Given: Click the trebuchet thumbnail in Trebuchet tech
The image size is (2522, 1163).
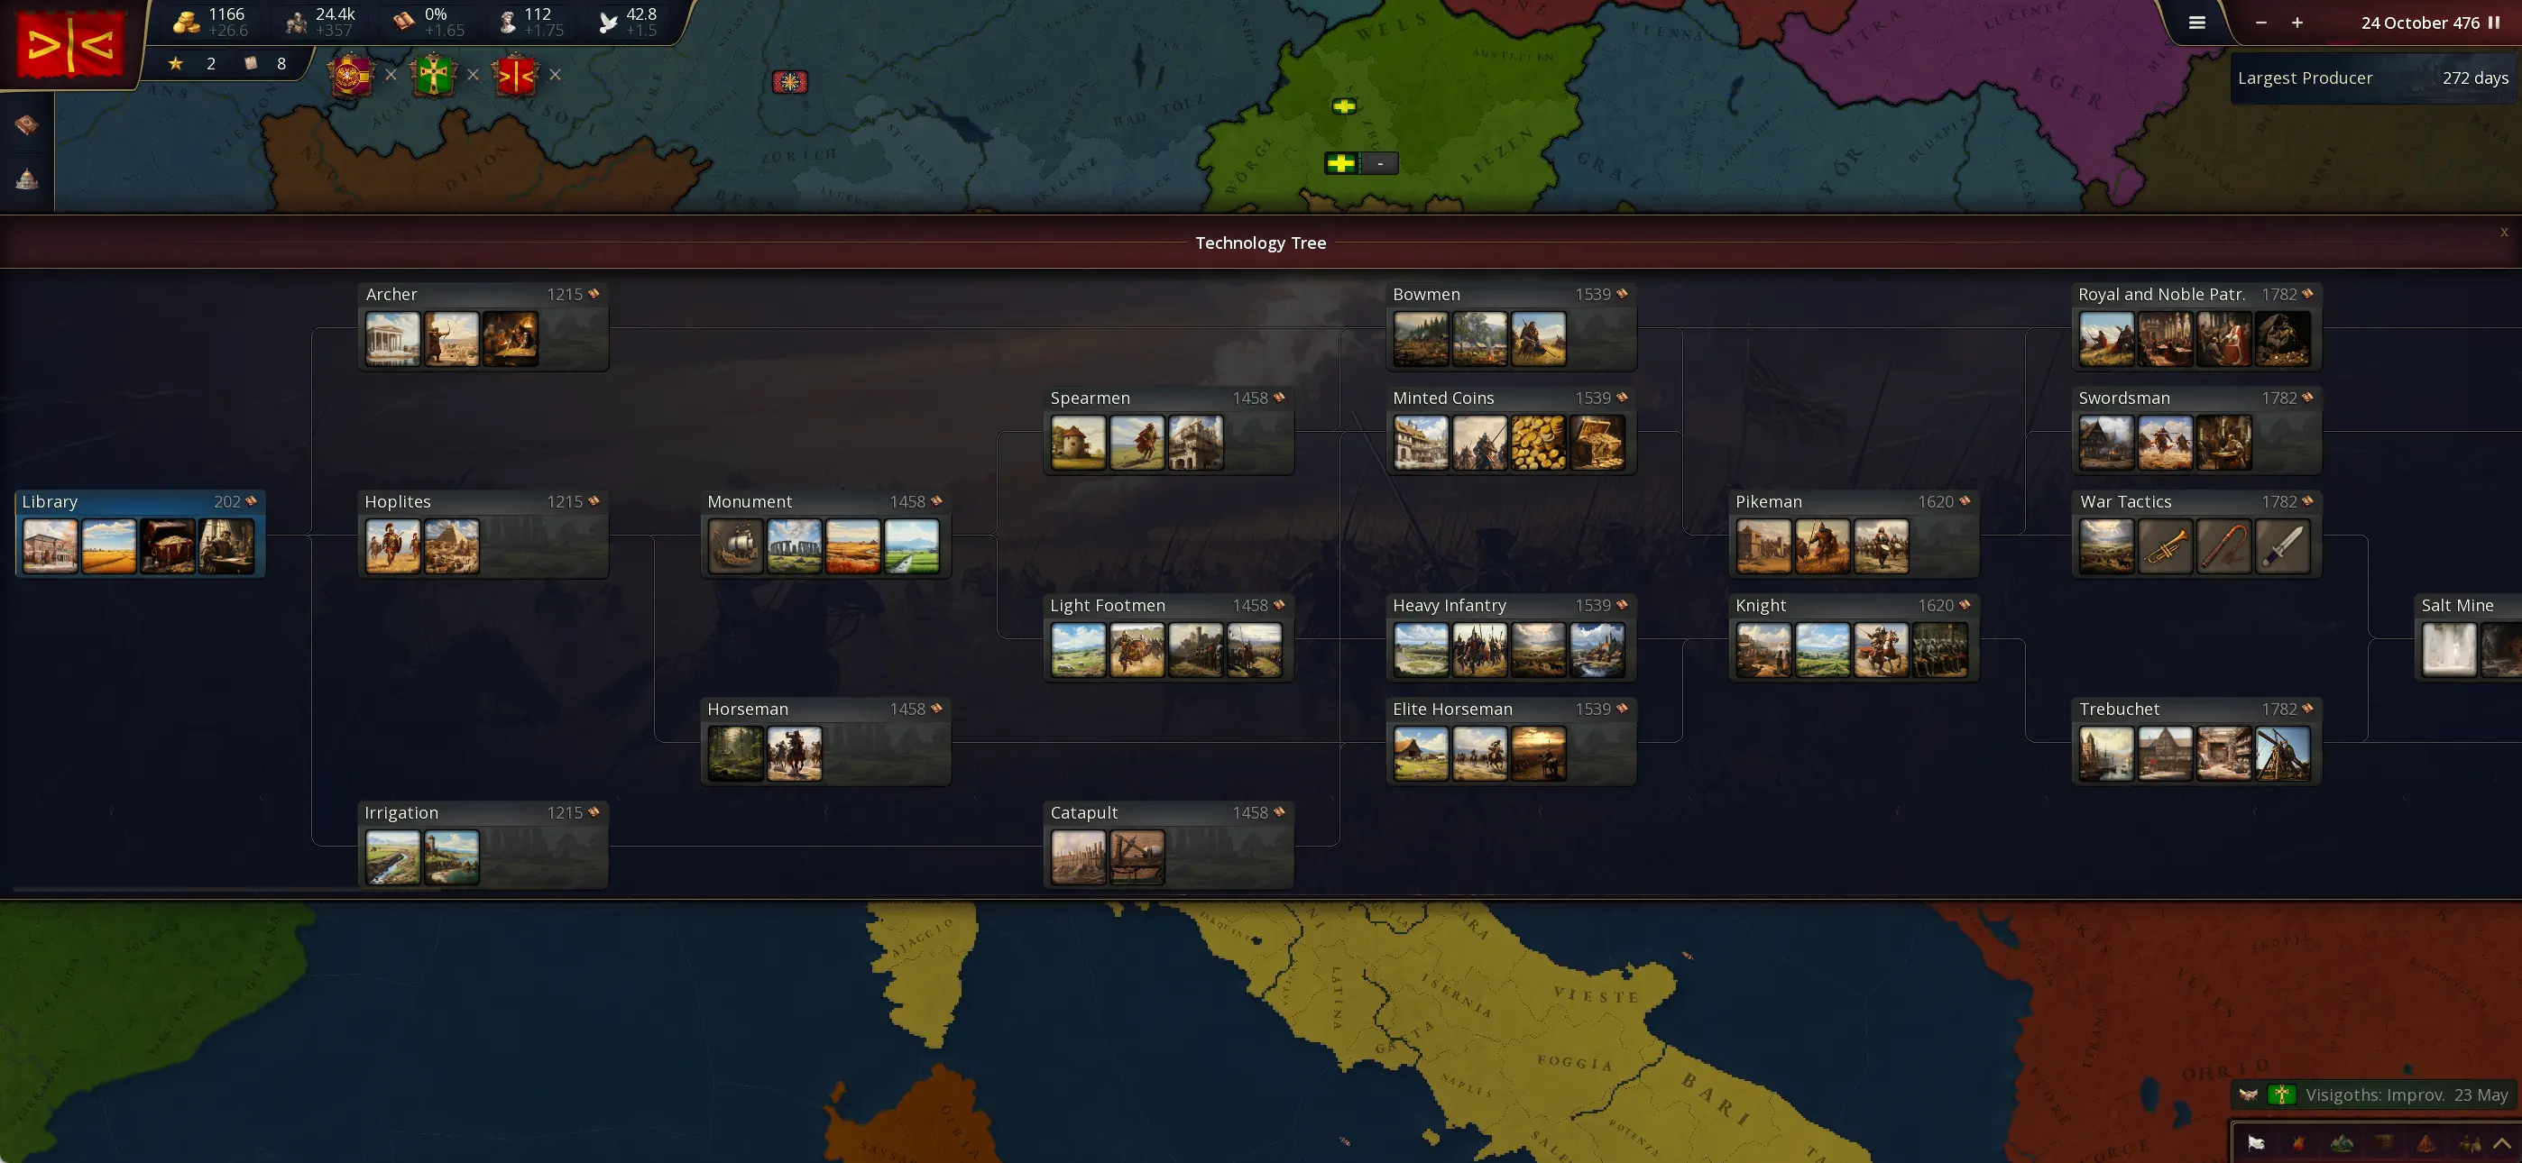Looking at the screenshot, I should [2282, 754].
